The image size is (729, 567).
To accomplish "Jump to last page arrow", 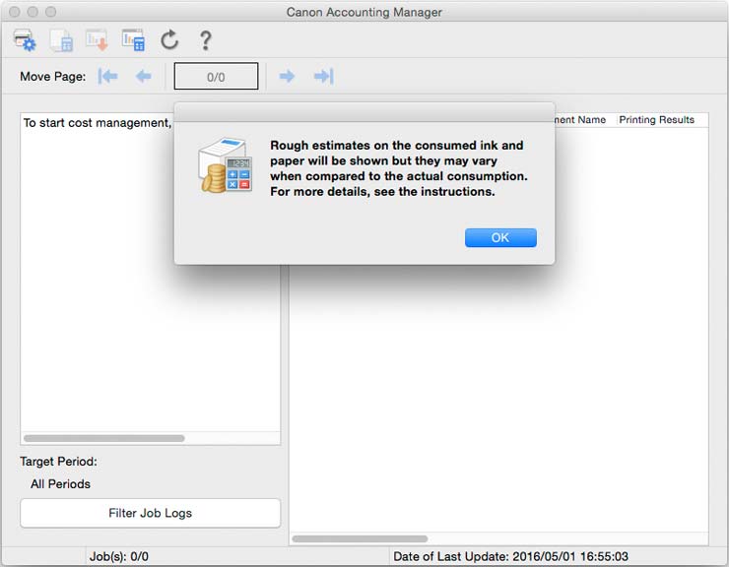I will coord(323,76).
